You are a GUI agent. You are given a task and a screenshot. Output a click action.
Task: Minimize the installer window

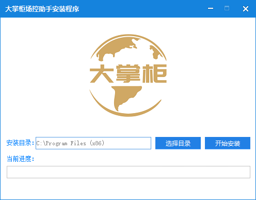click(211, 8)
